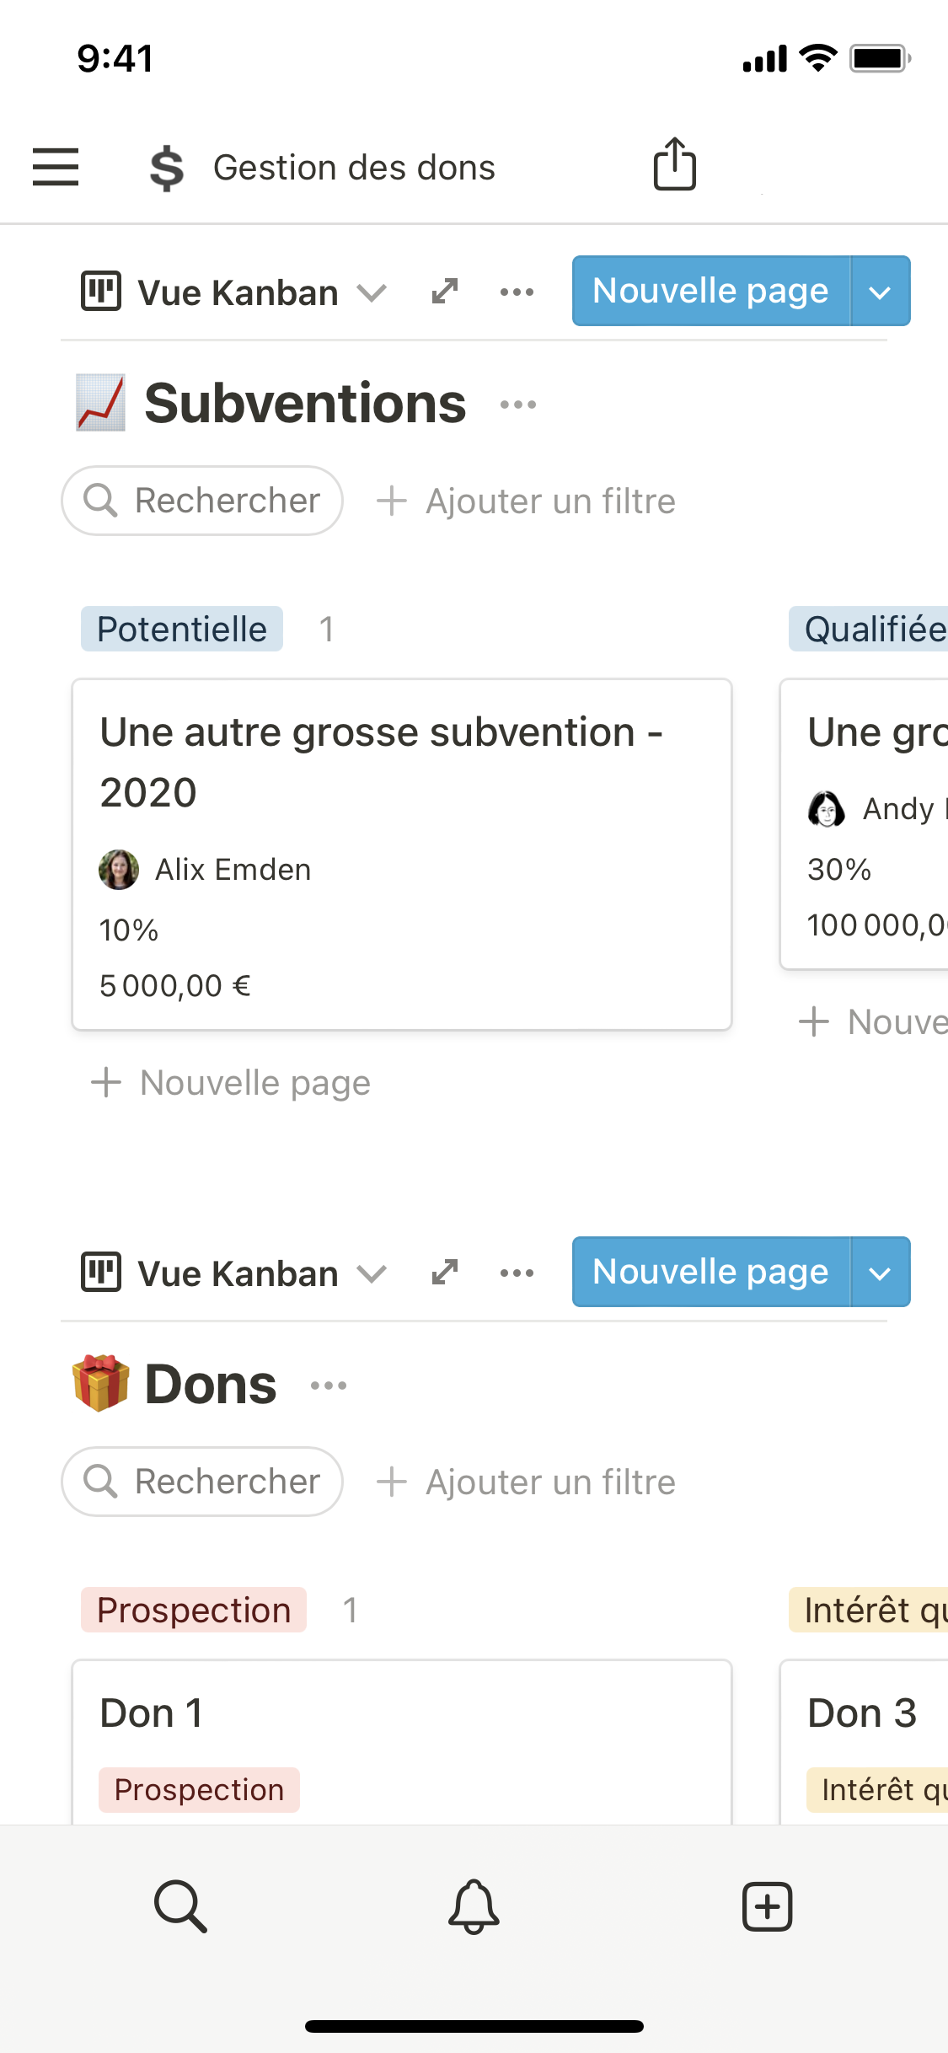Open the Une autre grosse subvention card
The image size is (948, 2053).
pos(401,853)
